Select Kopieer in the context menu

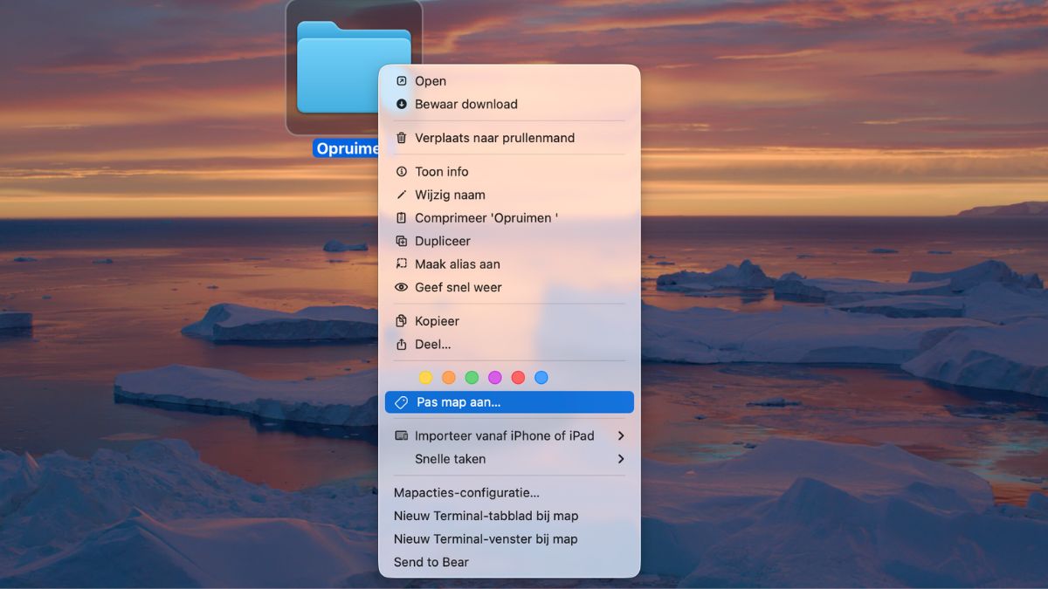pos(437,321)
